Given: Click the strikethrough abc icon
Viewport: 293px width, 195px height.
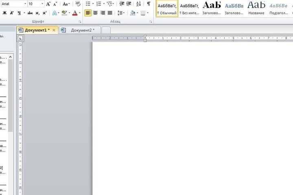Looking at the screenshot, I should coord(30,13).
